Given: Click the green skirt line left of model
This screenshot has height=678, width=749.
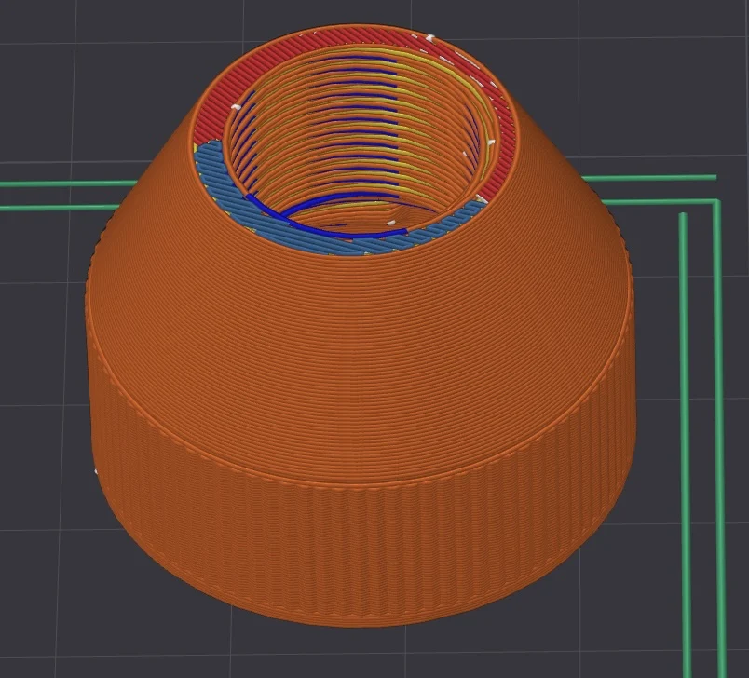Looking at the screenshot, I should coord(62,208).
